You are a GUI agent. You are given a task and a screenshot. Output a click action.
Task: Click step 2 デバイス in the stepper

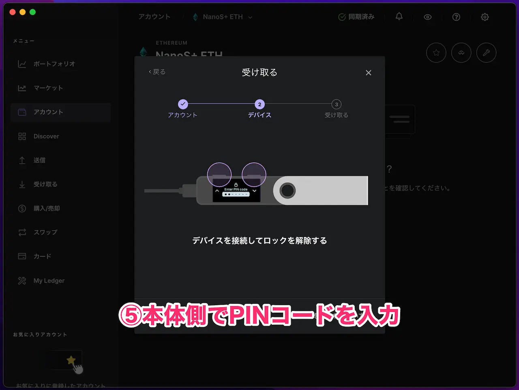click(259, 104)
